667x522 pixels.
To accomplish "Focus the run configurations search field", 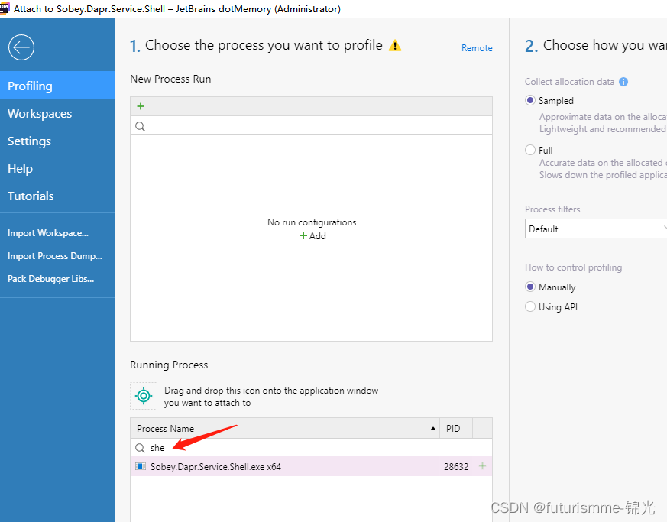I will (312, 126).
